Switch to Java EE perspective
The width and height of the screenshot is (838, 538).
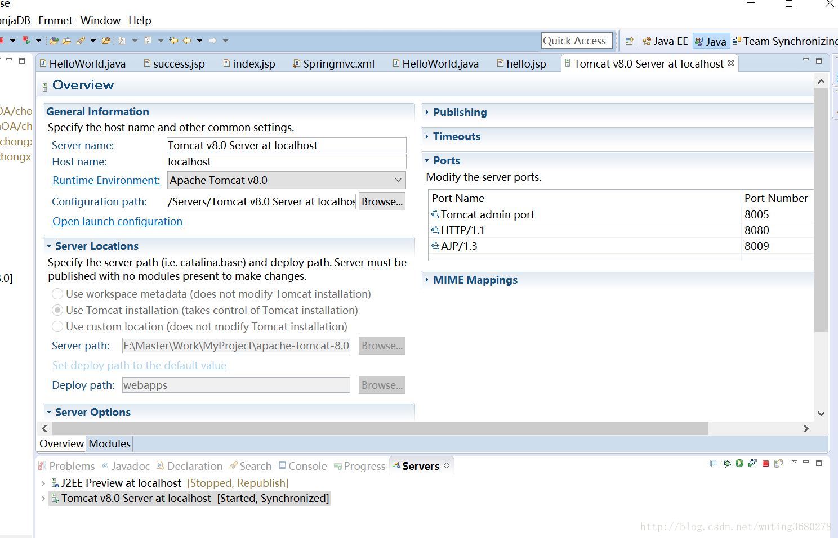(665, 41)
